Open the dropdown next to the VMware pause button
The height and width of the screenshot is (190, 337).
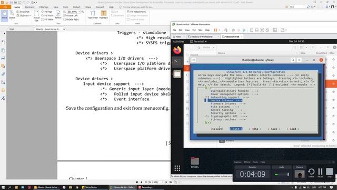(x=219, y=30)
